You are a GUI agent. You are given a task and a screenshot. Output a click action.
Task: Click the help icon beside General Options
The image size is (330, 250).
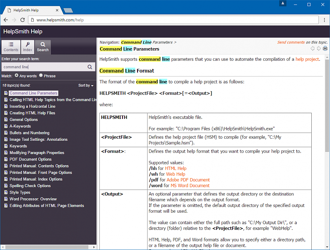[6, 120]
